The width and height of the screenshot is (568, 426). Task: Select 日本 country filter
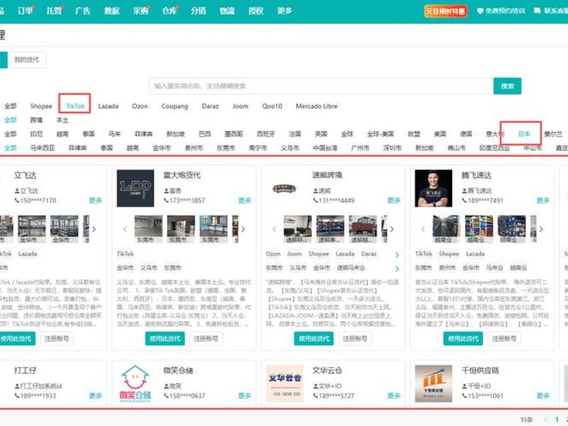pyautogui.click(x=524, y=133)
